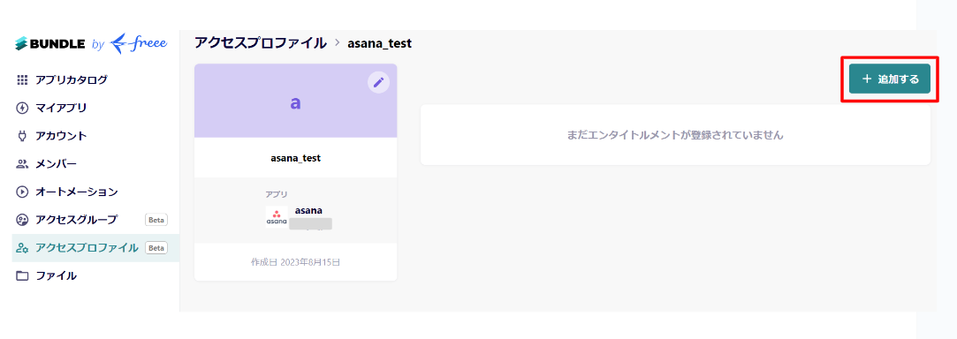The width and height of the screenshot is (957, 339).
Task: Click the BUNDLE by freee logo
Action: point(92,44)
